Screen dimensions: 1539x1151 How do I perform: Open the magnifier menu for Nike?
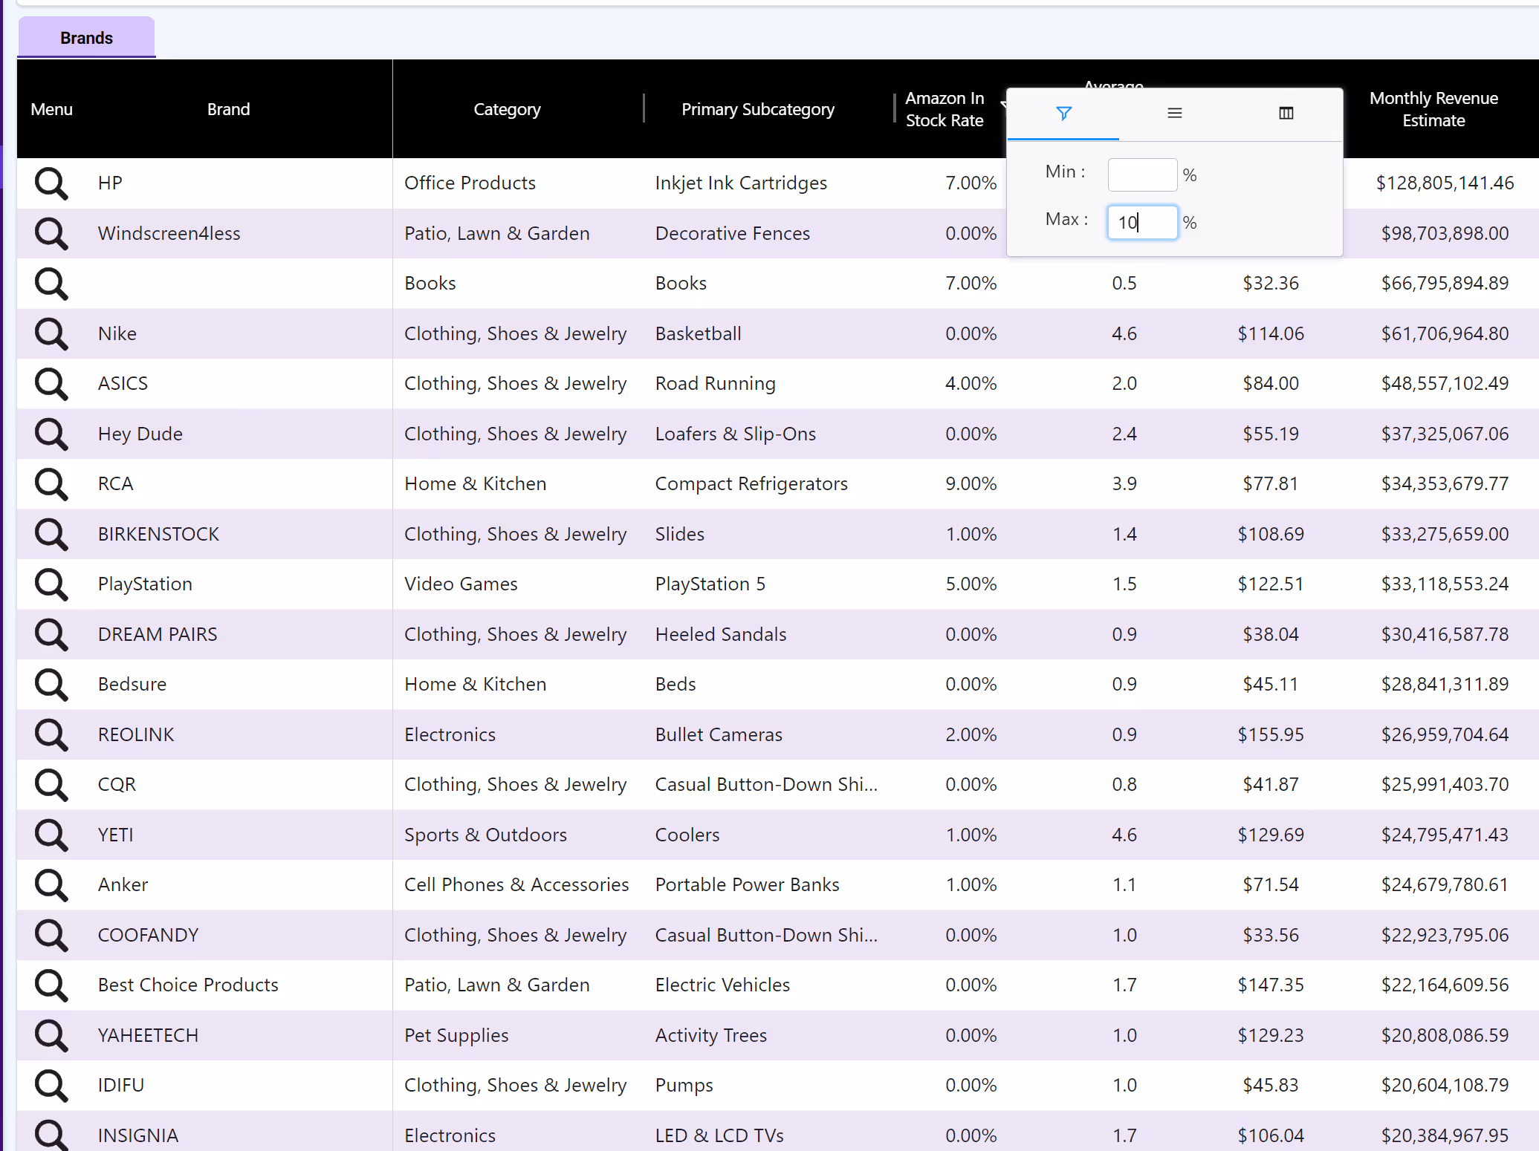[x=51, y=333]
